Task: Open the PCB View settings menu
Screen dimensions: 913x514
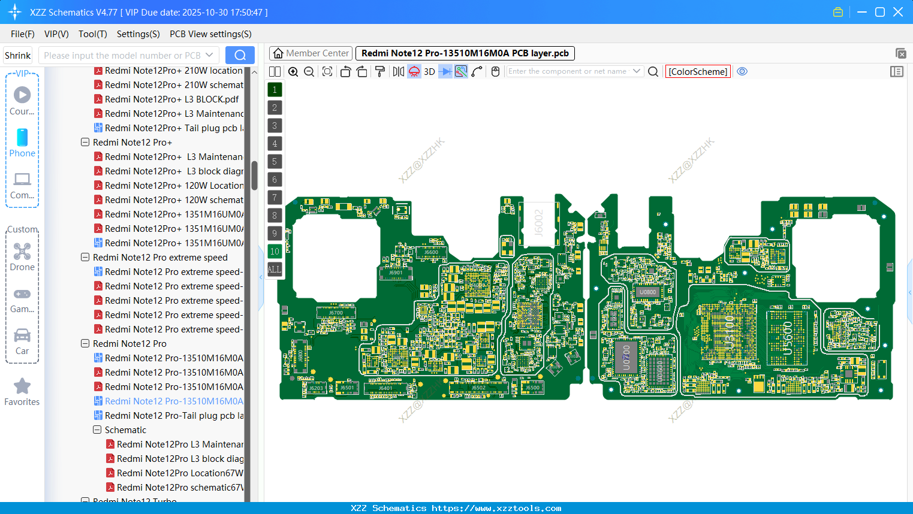Action: [210, 34]
